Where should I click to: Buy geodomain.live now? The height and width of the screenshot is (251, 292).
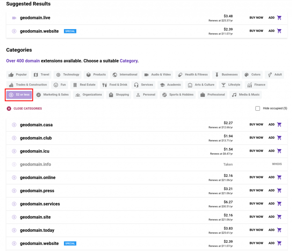point(256,18)
